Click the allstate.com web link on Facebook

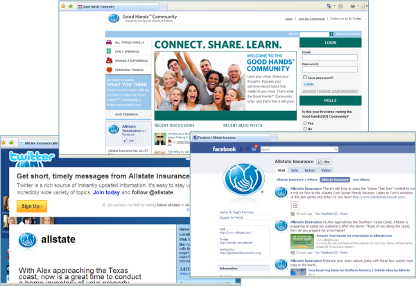pos(235,233)
